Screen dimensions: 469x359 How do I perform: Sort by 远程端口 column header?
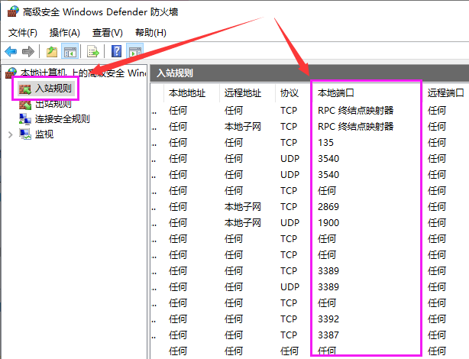[445, 92]
